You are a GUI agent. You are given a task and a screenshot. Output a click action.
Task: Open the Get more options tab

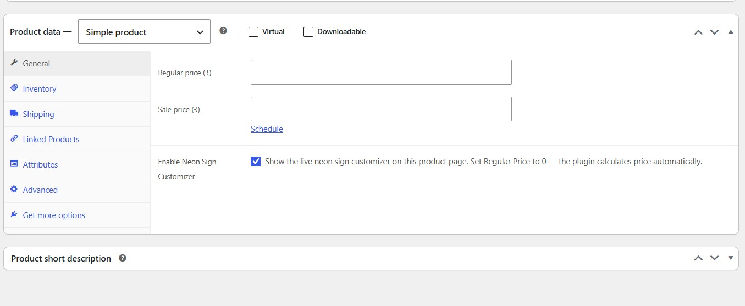tap(77, 215)
